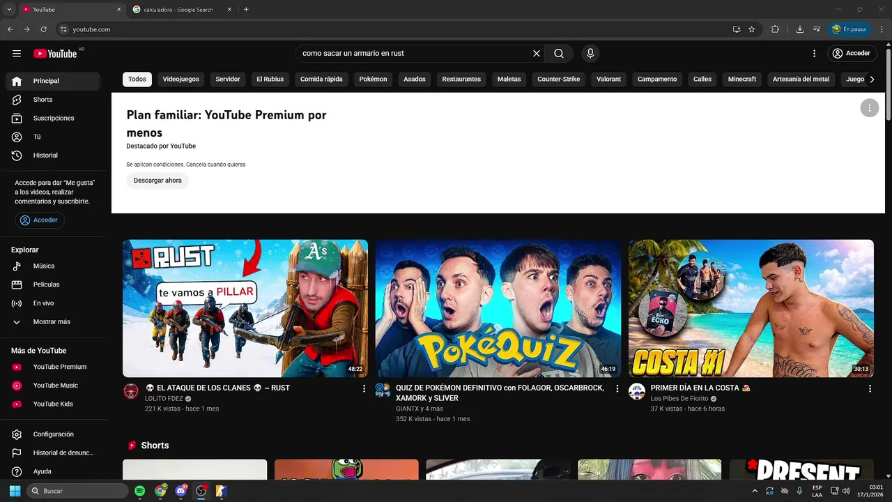Image resolution: width=892 pixels, height=502 pixels.
Task: Click the top-right Acceder button
Action: [852, 54]
